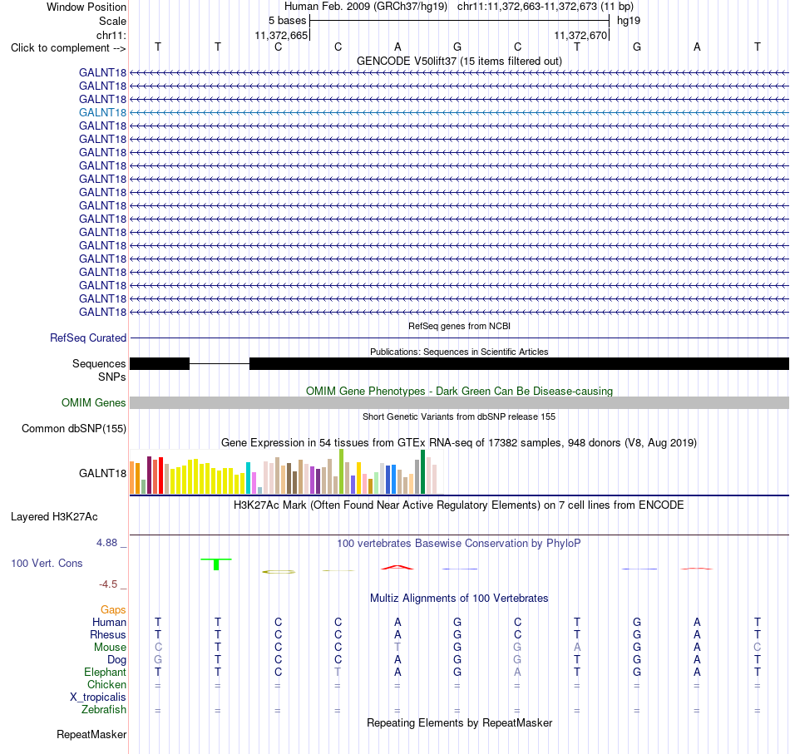Click the Layered H3K27Ac track label
The image size is (790, 754).
[x=54, y=517]
